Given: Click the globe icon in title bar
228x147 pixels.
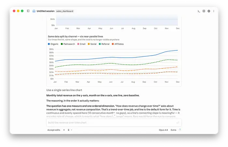Looking at the screenshot, I should pyautogui.click(x=209, y=11).
